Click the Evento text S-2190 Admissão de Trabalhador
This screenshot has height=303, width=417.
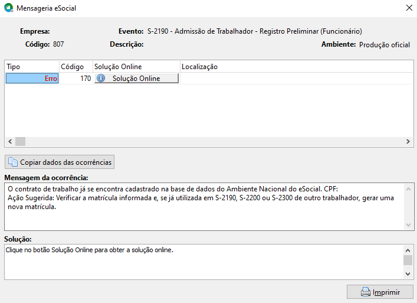[255, 31]
